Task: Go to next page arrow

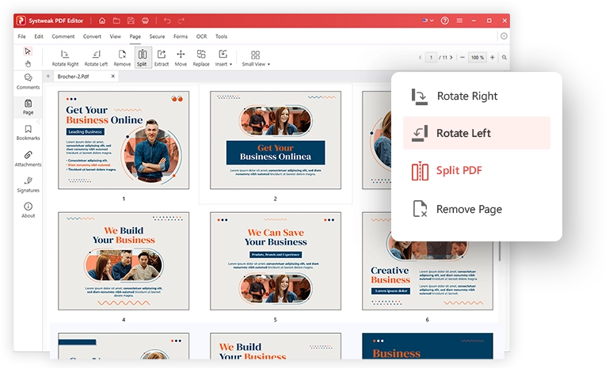Action: [x=451, y=58]
